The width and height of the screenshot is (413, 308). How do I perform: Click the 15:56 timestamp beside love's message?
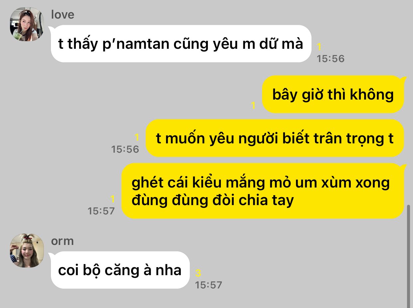point(331,59)
